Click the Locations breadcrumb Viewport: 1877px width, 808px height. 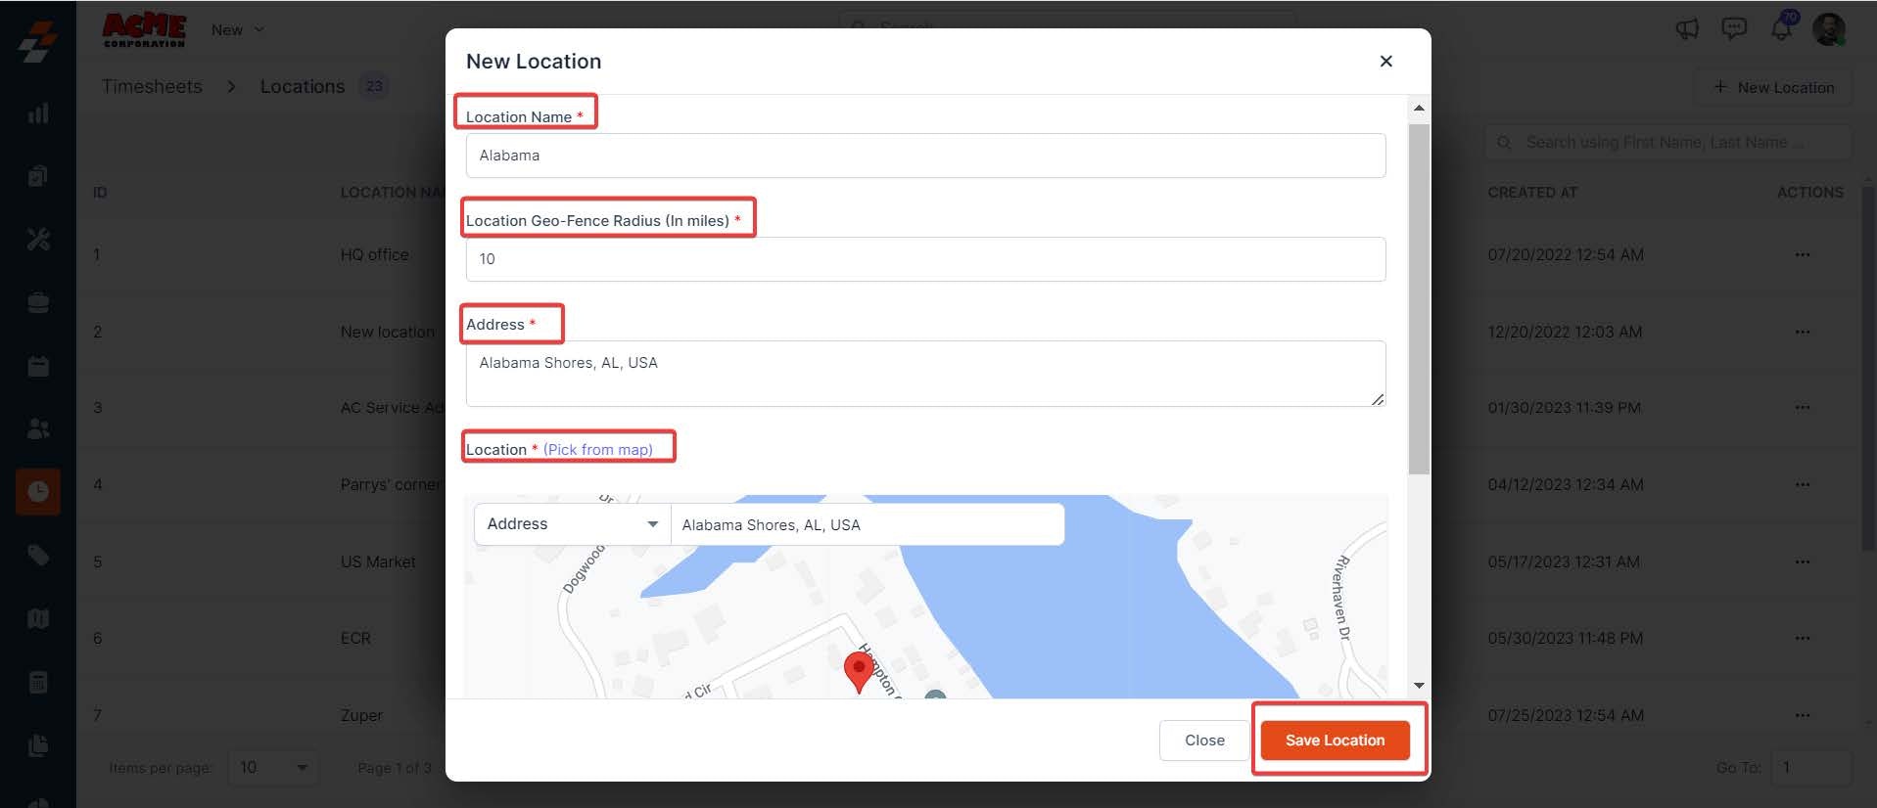coord(303,86)
